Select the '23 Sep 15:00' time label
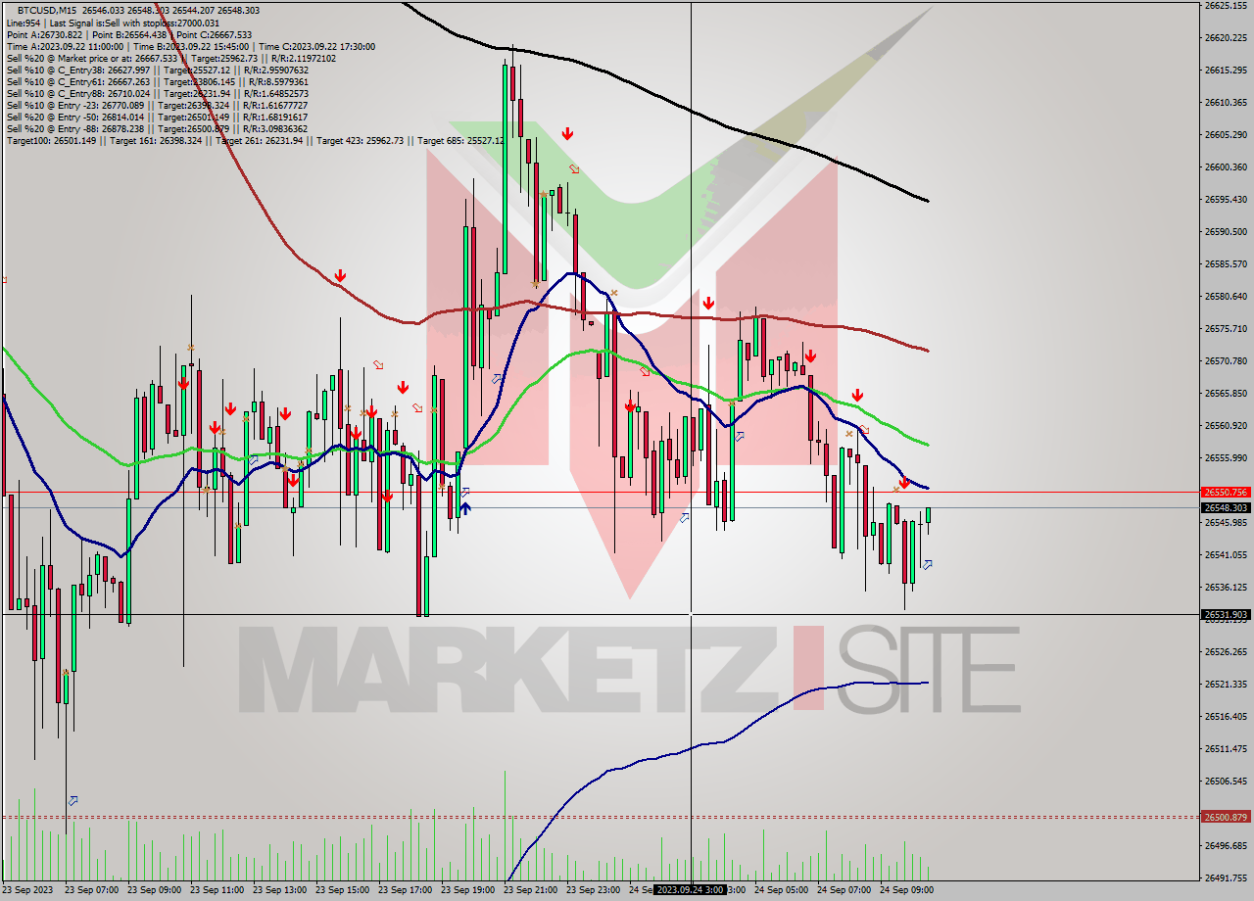This screenshot has width=1254, height=901. click(x=342, y=889)
